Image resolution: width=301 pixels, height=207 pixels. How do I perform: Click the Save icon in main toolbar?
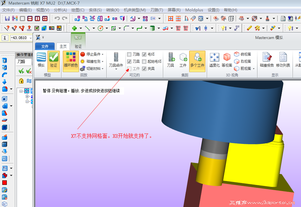tap(7, 19)
